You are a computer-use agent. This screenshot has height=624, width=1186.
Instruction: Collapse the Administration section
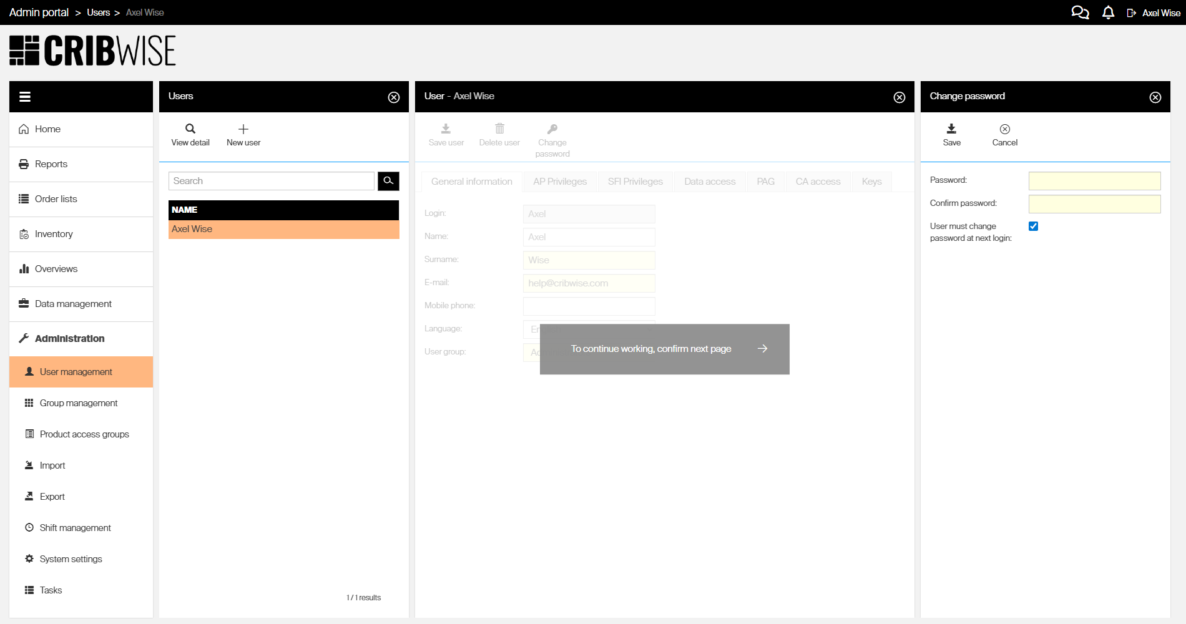[x=70, y=338]
